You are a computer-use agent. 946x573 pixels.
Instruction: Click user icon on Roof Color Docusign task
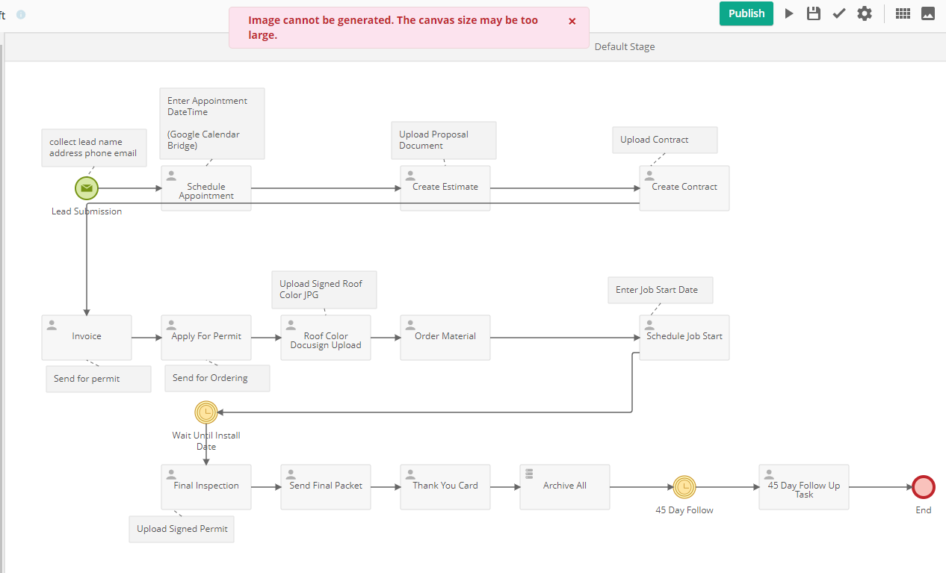coord(291,325)
